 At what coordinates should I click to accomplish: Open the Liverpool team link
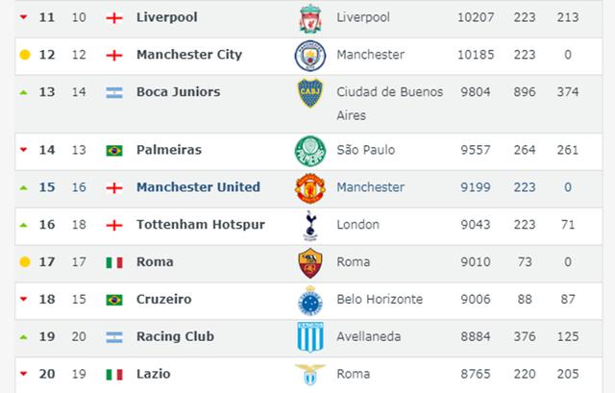[165, 18]
